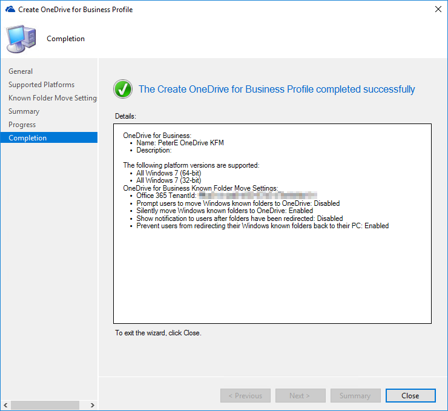This screenshot has width=448, height=411.
Task: Click the sidebar scrollbar left arrow
Action: 5,405
